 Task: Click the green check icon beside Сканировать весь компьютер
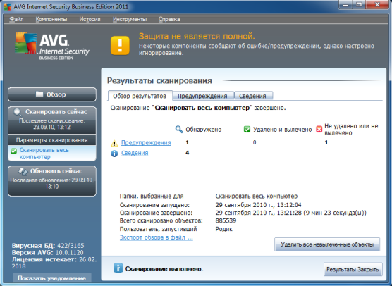[x=14, y=151]
